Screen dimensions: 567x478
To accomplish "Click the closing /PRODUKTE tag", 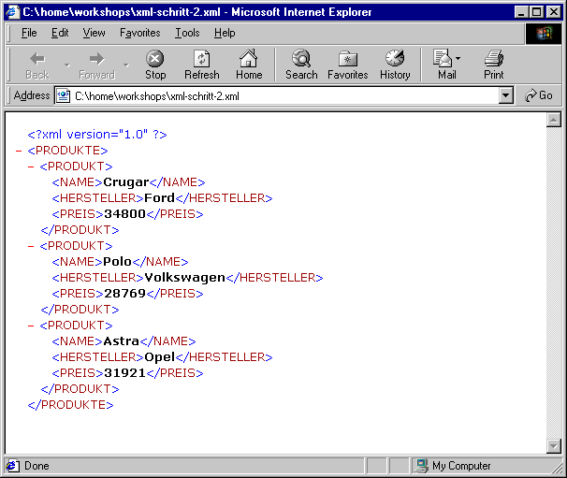I will [70, 405].
